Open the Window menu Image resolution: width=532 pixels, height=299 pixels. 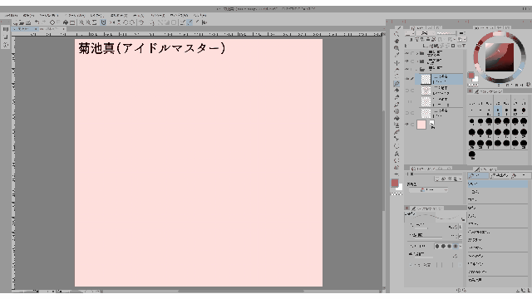179,15
